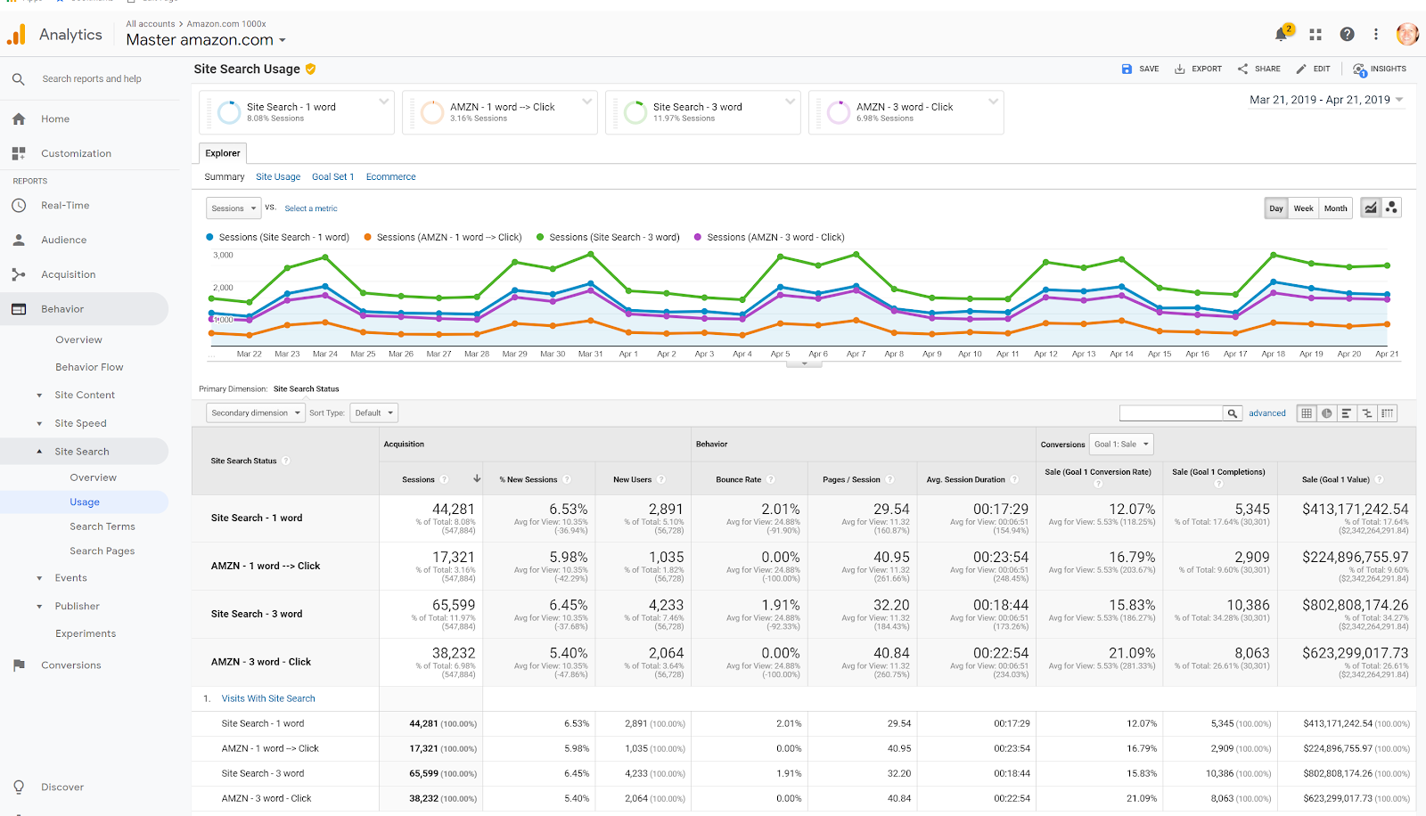Set graph interval to Month
Image resolution: width=1426 pixels, height=816 pixels.
click(x=1335, y=208)
